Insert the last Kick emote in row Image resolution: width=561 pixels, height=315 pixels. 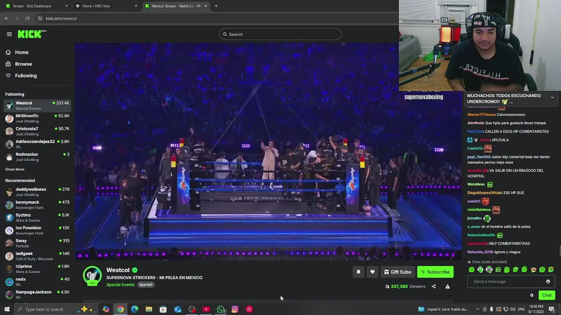point(551,269)
